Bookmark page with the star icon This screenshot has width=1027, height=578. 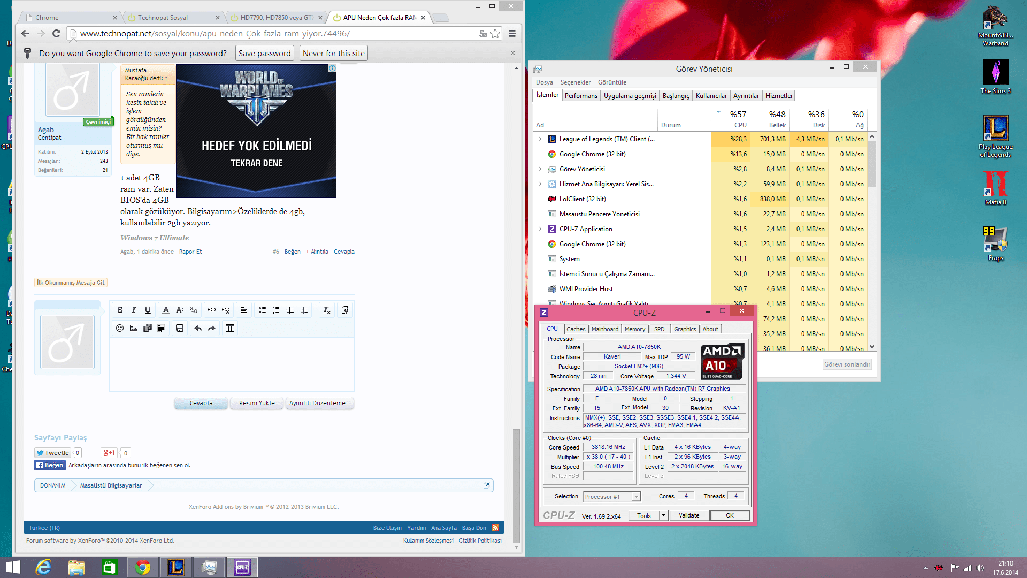tap(495, 33)
